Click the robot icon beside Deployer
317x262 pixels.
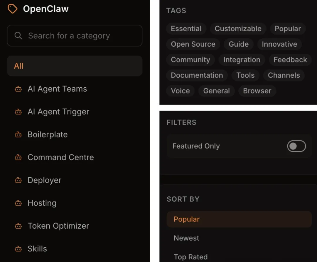[x=18, y=181]
